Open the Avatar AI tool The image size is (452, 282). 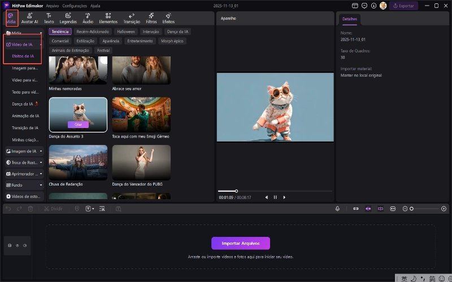30,17
